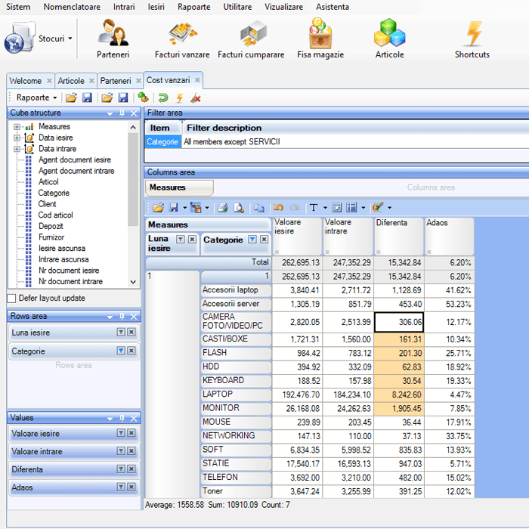
Task: Open Facturi cumparare from the main toolbar
Action: click(x=253, y=34)
